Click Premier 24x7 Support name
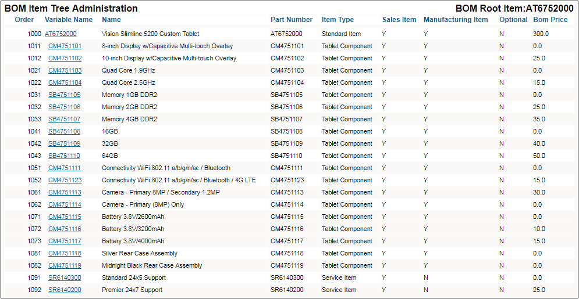The width and height of the screenshot is (579, 299). pyautogui.click(x=132, y=290)
